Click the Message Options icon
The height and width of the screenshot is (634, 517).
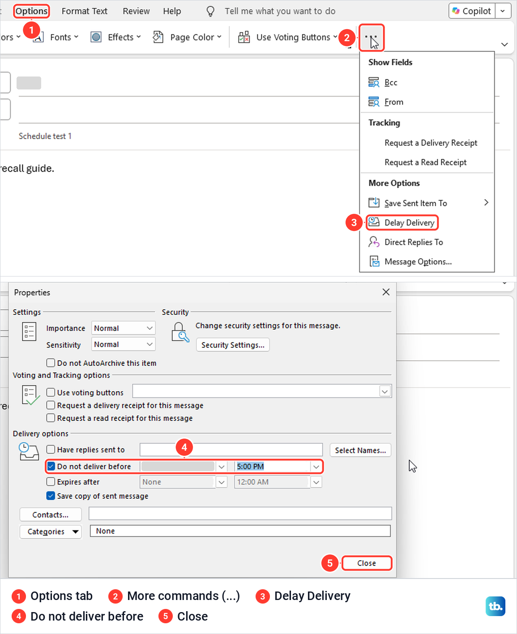[x=374, y=261]
